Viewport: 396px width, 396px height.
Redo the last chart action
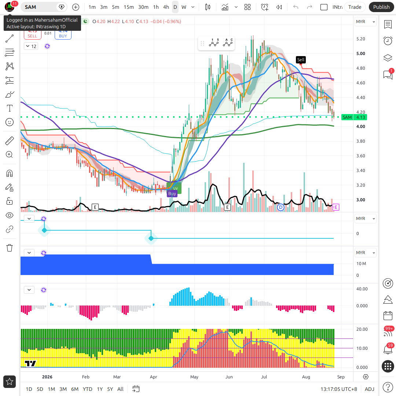click(x=309, y=7)
